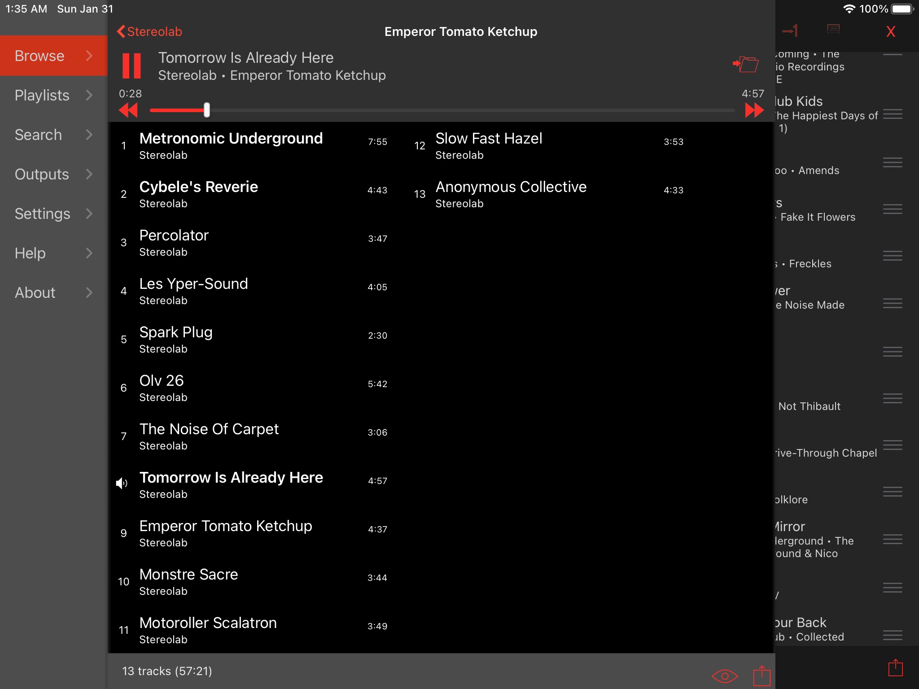Grab the reorder handle for Not Thibault row
919x689 pixels.
click(x=893, y=398)
